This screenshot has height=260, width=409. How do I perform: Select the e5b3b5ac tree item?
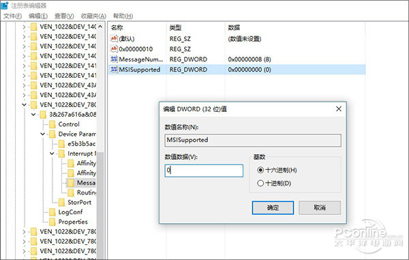pos(81,144)
